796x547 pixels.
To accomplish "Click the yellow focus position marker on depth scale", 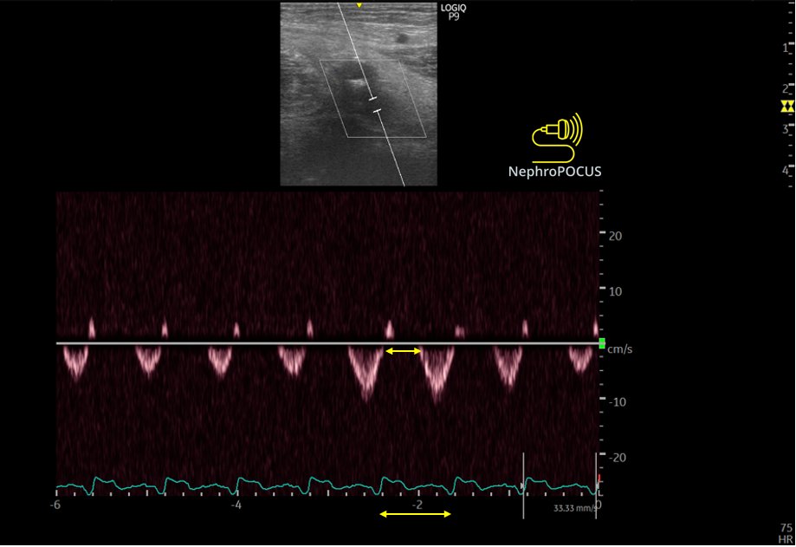I will click(786, 106).
